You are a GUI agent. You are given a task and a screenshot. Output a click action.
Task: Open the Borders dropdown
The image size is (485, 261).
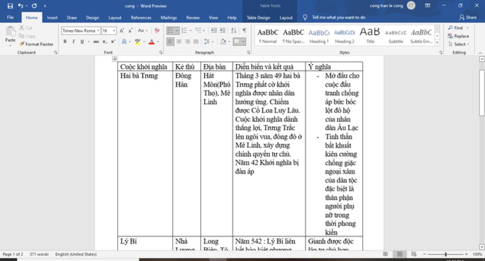pos(243,42)
